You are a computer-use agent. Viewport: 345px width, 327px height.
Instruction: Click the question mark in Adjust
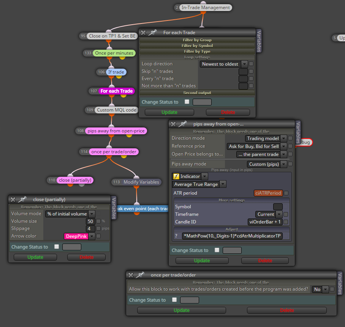click(x=176, y=236)
